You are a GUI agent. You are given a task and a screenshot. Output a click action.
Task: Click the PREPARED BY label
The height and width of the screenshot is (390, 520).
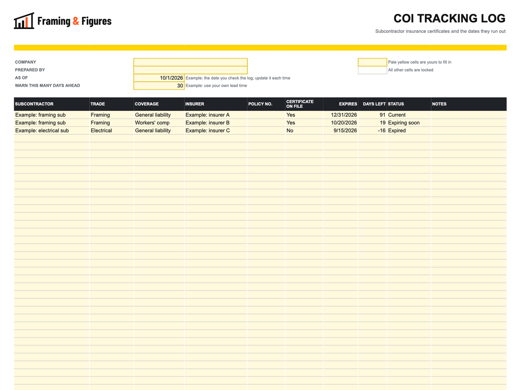(x=30, y=70)
